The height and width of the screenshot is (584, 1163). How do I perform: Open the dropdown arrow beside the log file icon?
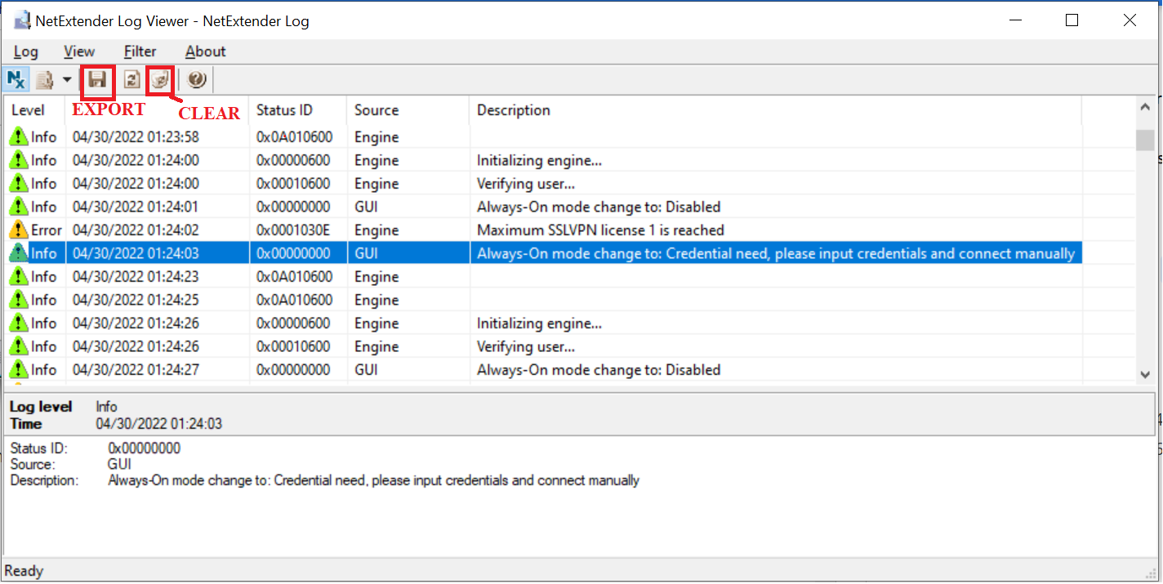pyautogui.click(x=67, y=80)
